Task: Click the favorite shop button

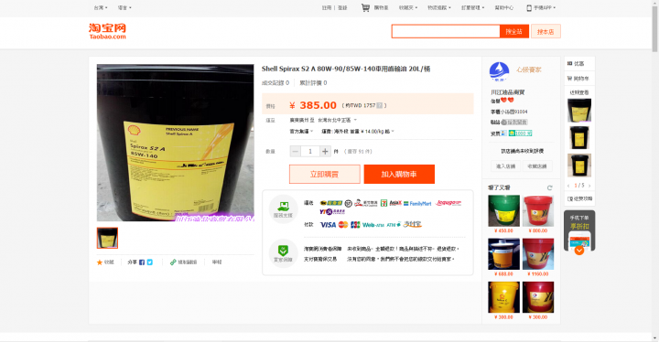Action: pos(537,166)
